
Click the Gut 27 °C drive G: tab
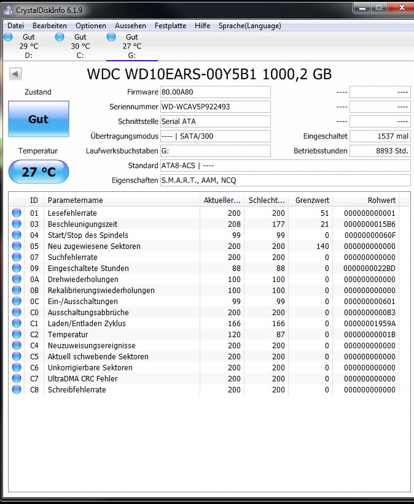131,46
